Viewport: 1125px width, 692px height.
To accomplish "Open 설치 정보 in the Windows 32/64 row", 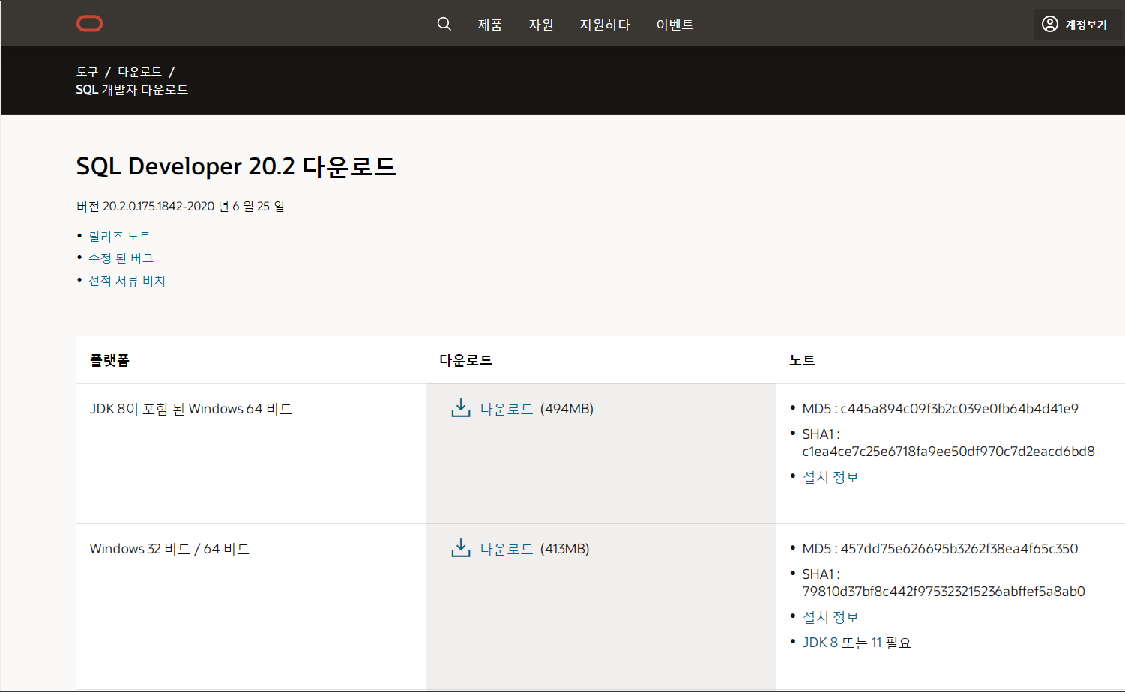I will tap(830, 617).
